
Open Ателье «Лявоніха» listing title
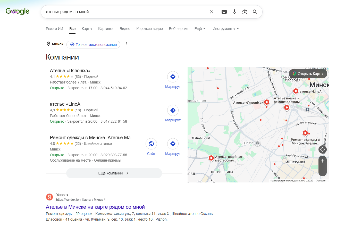[x=70, y=71]
